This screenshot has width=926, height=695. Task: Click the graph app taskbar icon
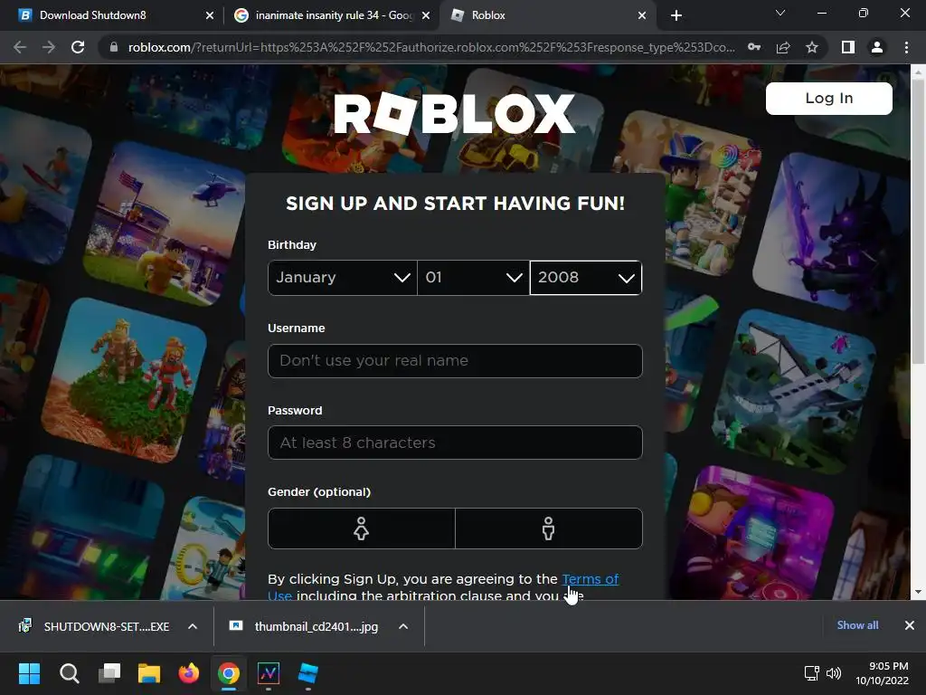coord(269,673)
